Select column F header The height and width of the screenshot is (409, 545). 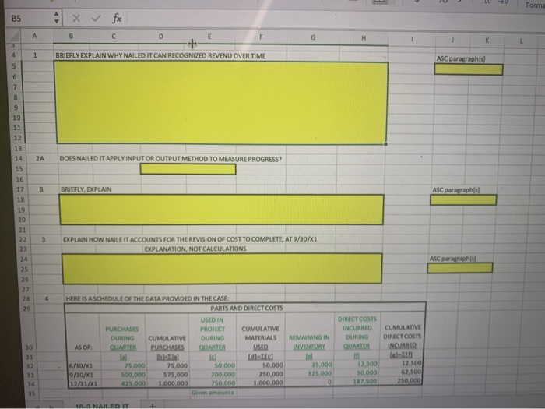click(261, 37)
